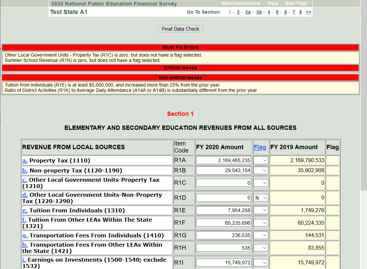Jump to section 3a

click(x=248, y=12)
